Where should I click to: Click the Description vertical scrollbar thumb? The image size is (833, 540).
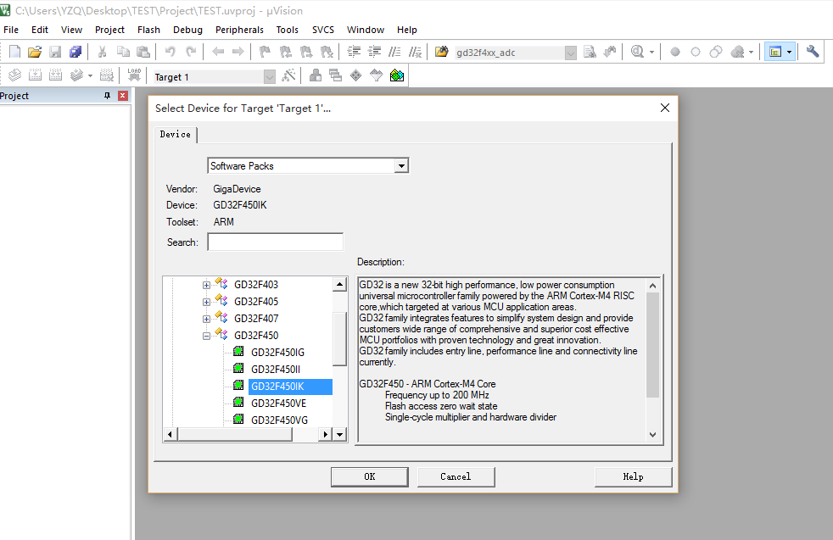click(652, 345)
